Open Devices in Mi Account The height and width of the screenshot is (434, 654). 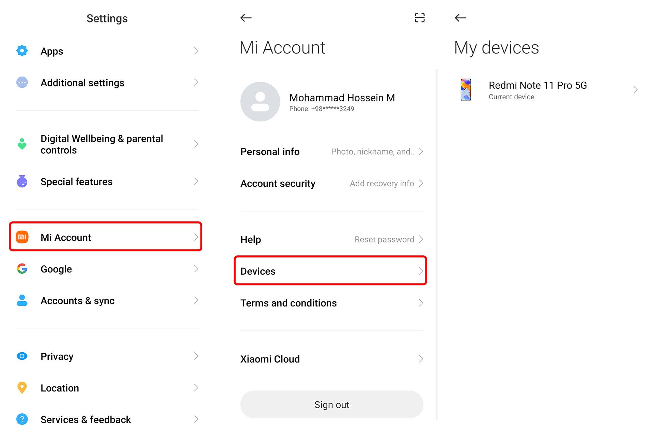click(330, 271)
